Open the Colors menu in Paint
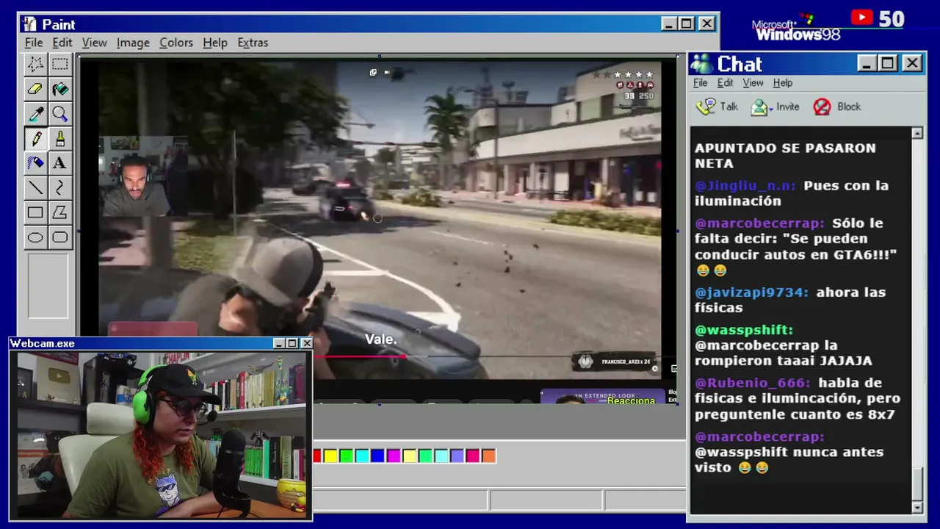This screenshot has height=529, width=940. pos(176,43)
